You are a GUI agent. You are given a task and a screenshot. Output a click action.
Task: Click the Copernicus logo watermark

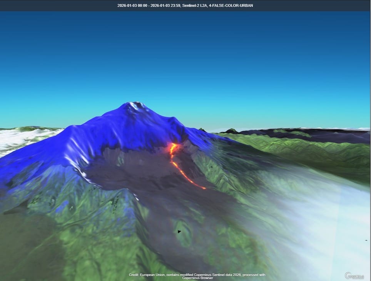point(354,275)
